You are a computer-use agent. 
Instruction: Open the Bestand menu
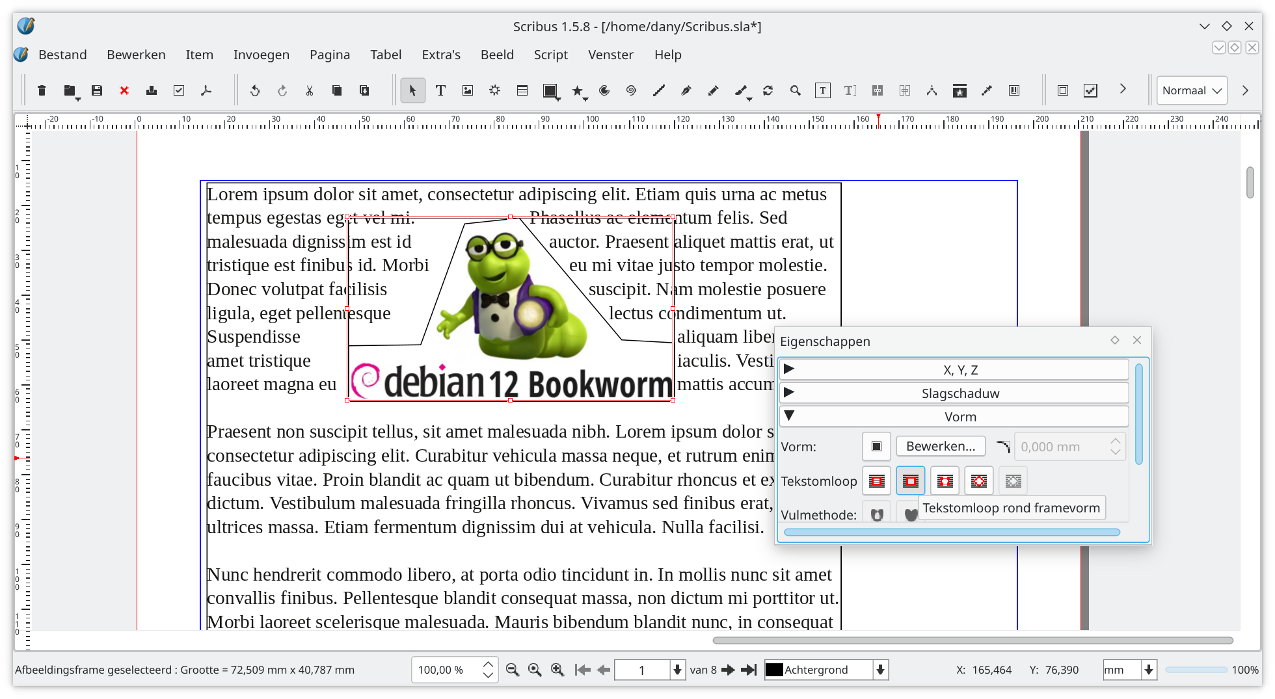(x=62, y=55)
